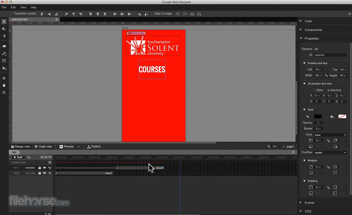352x215 pixels.
Task: Click linear keyframe on courses track
Action: (x=160, y=168)
